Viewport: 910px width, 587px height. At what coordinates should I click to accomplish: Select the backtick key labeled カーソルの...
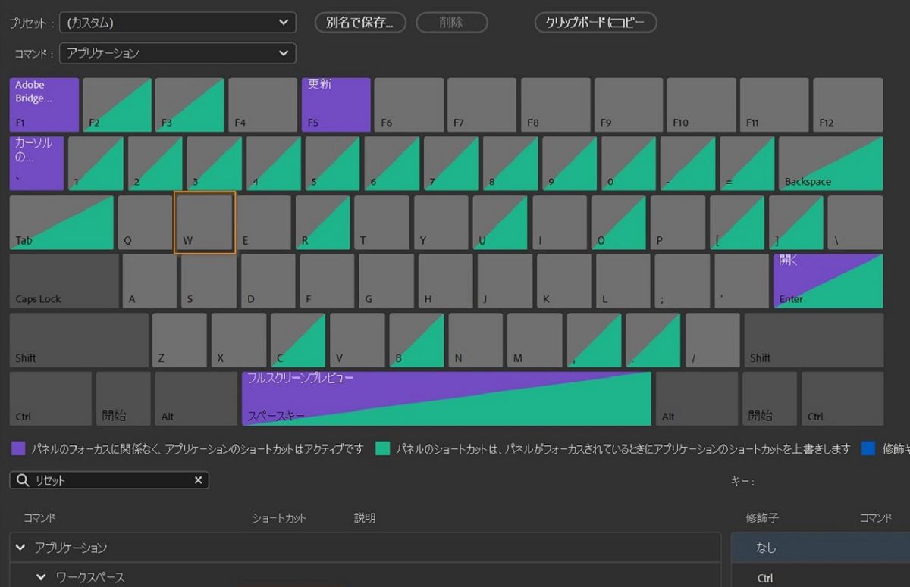click(36, 163)
